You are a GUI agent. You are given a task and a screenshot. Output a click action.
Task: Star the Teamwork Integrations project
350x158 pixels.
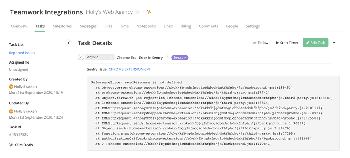(x=138, y=12)
